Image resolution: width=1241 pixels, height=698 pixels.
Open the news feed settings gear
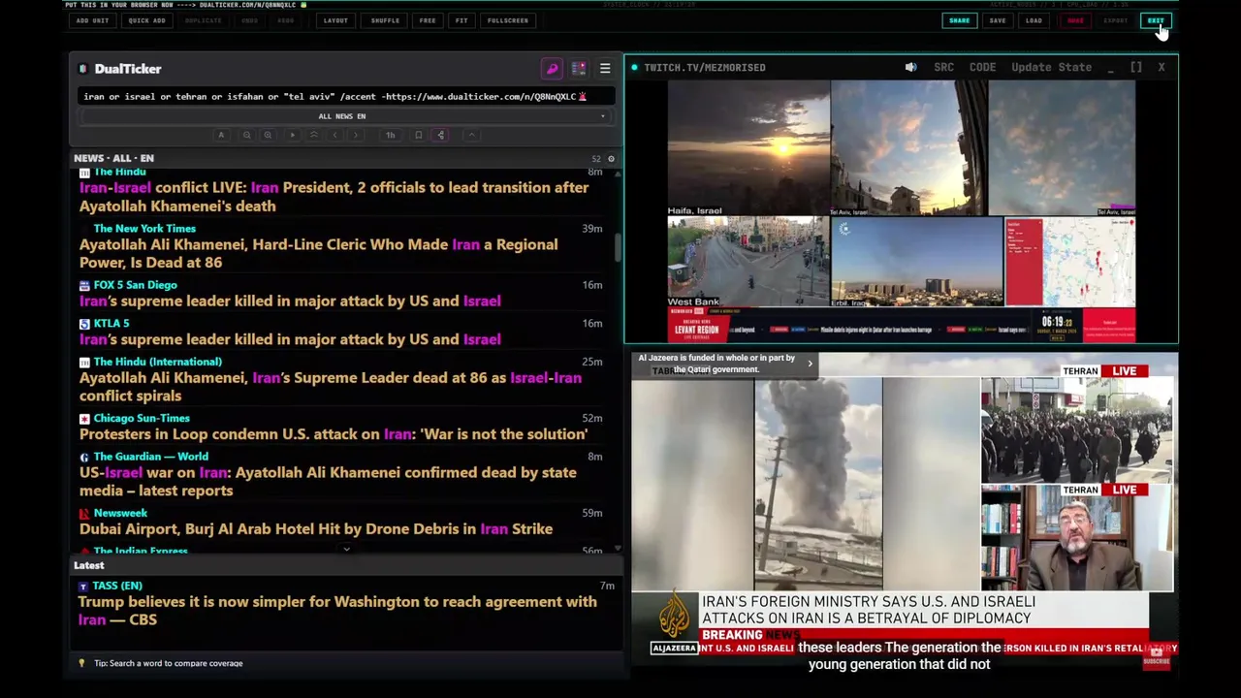(611, 158)
